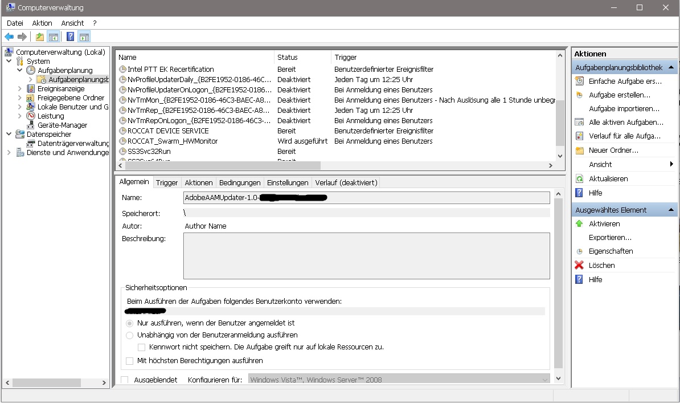
Task: Switch to the Bedingungen tab
Action: (240, 183)
